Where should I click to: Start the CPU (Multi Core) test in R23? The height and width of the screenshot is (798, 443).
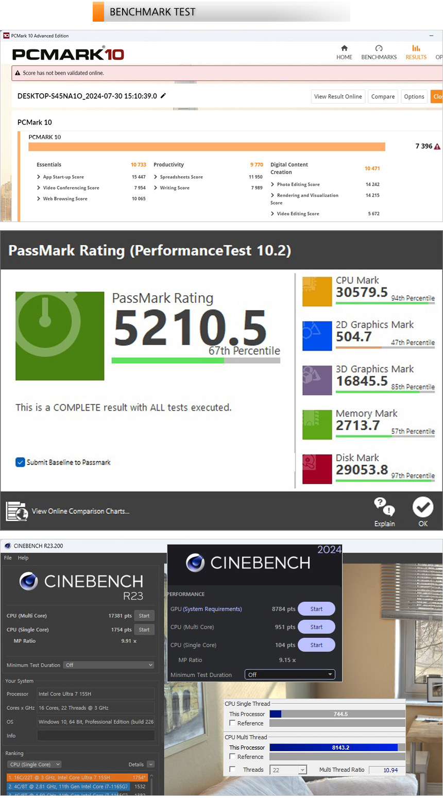pos(144,616)
